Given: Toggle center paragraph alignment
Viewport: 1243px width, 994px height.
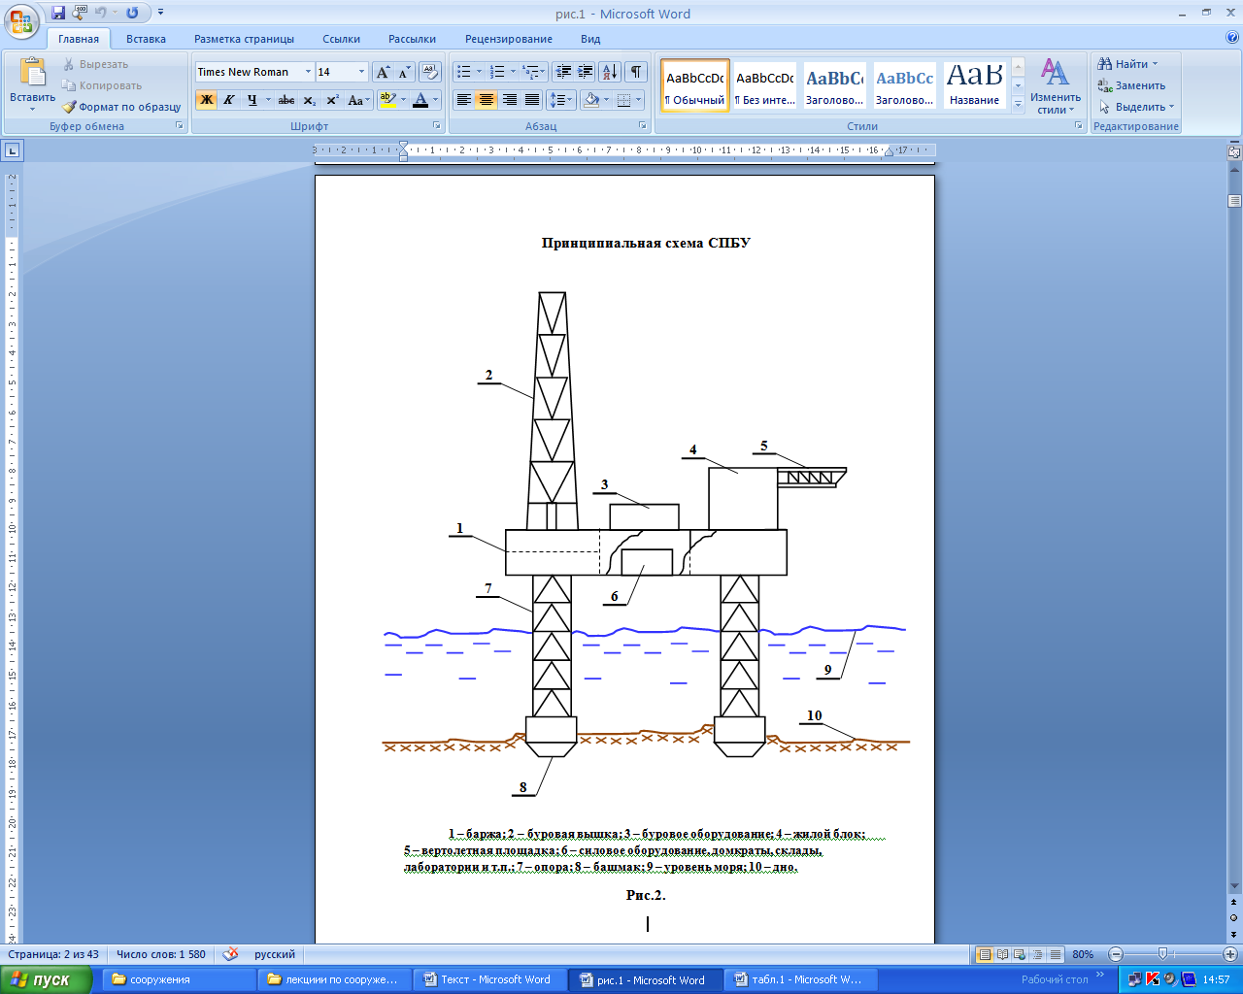Looking at the screenshot, I should [487, 100].
